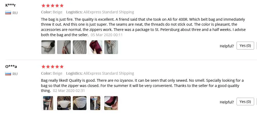Open K***r's photo of burgundy bag lining
The height and width of the screenshot is (115, 257).
pos(95,47)
